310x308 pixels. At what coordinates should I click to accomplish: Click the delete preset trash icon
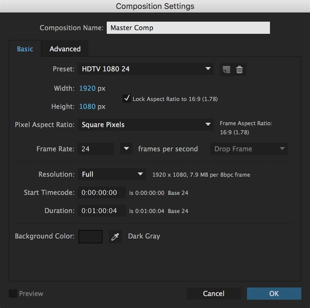click(x=239, y=69)
